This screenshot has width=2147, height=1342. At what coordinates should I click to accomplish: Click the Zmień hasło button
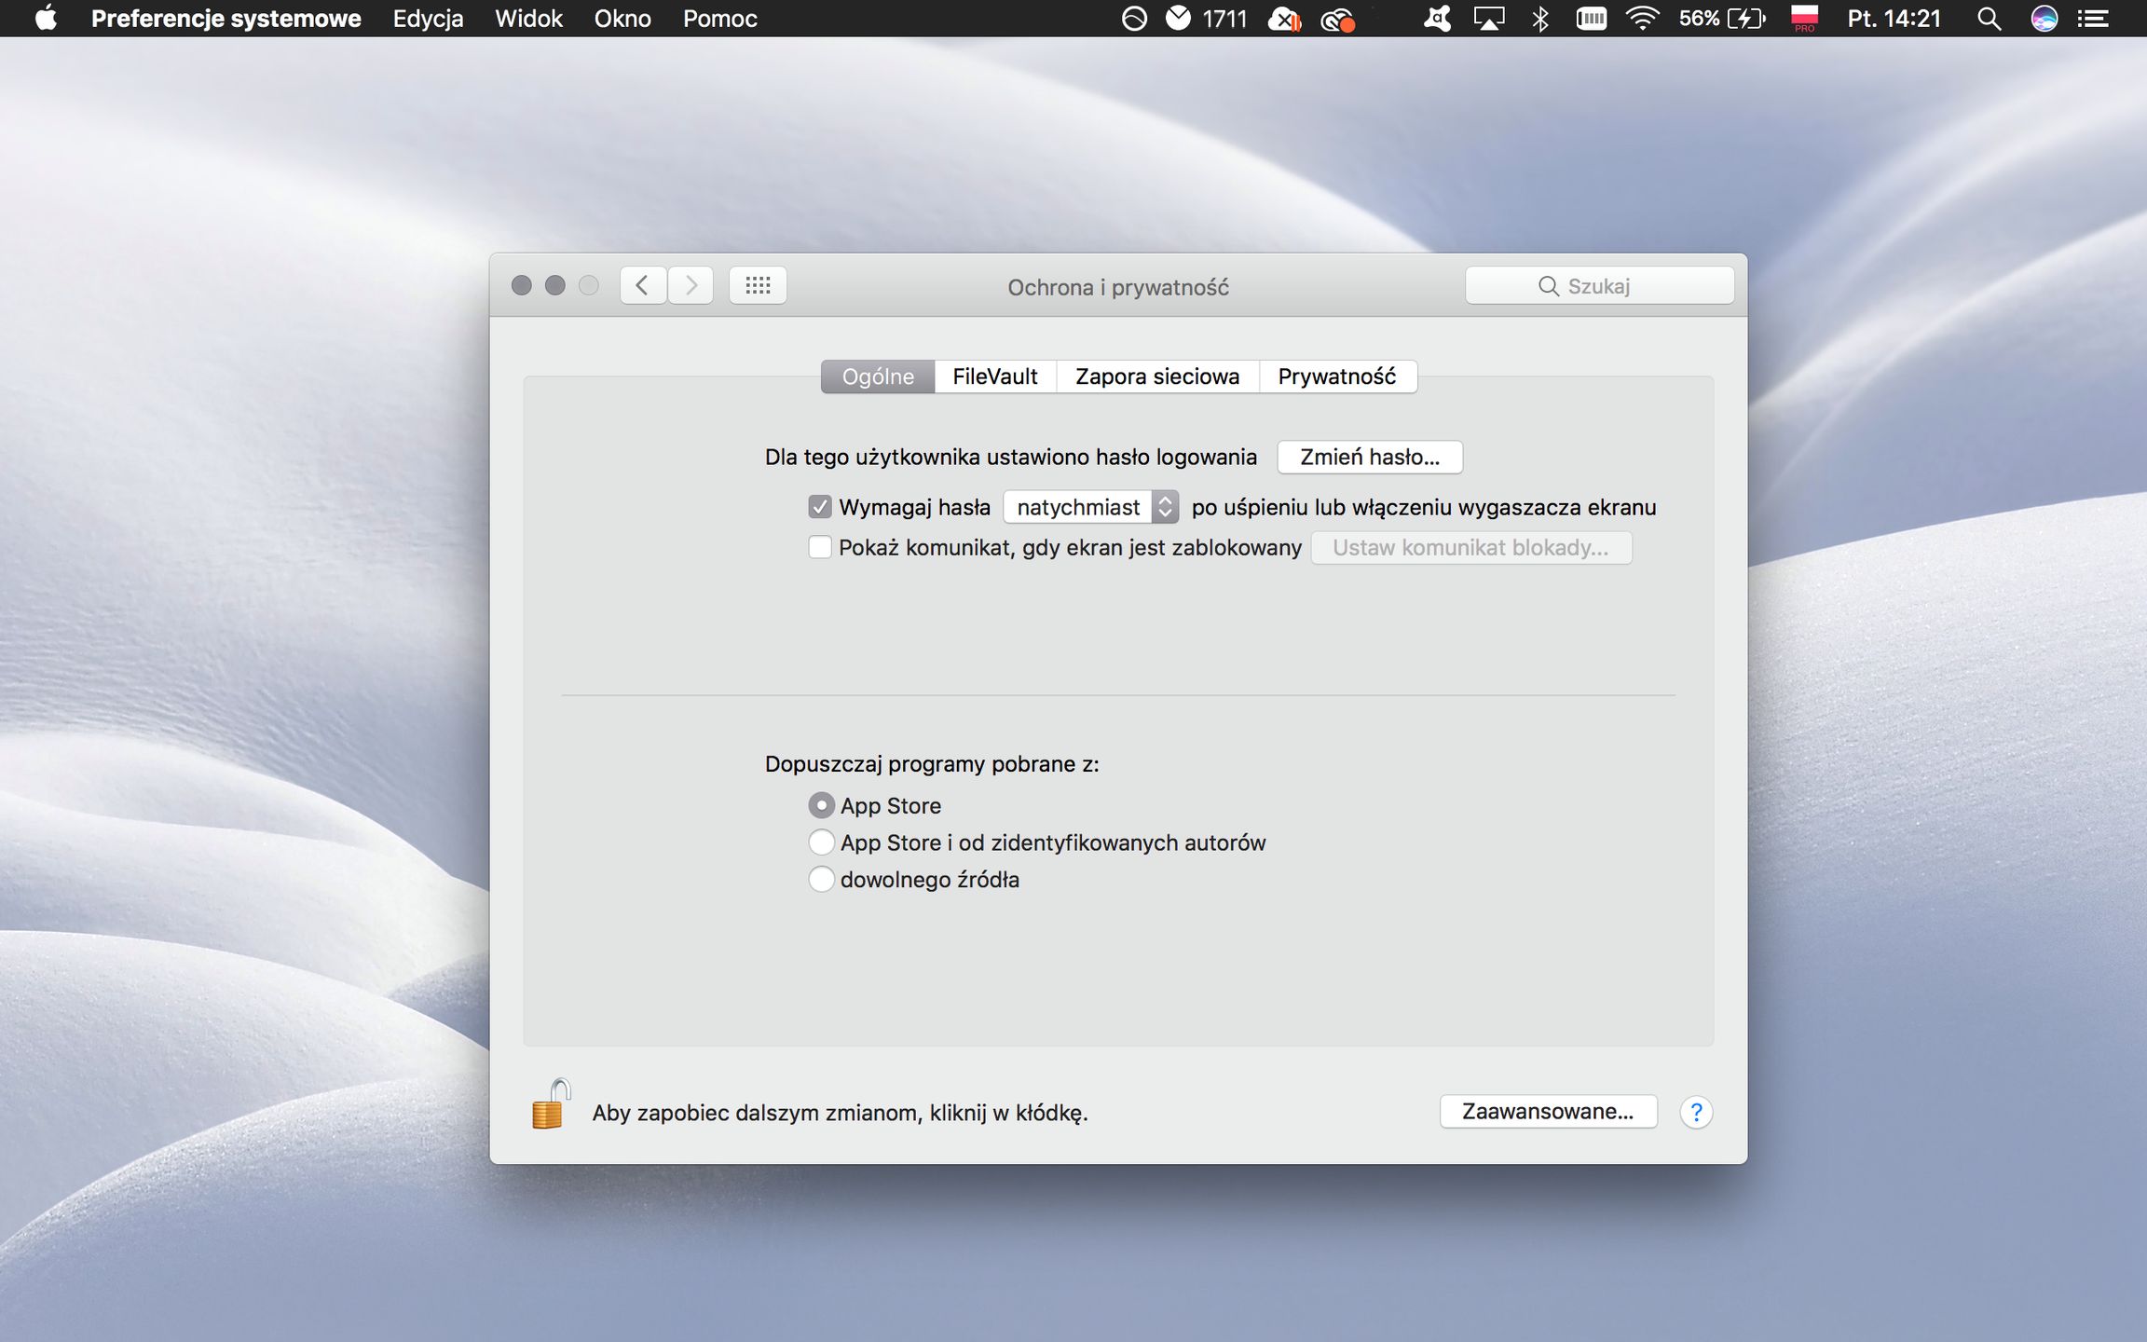tap(1369, 457)
